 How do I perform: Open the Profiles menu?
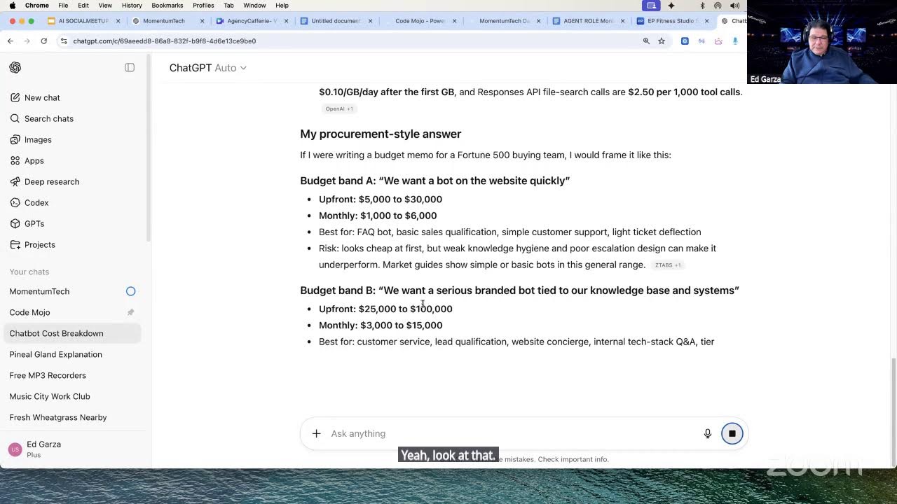(203, 5)
